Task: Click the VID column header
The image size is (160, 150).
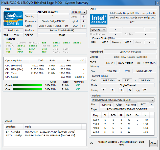Action: (79, 60)
